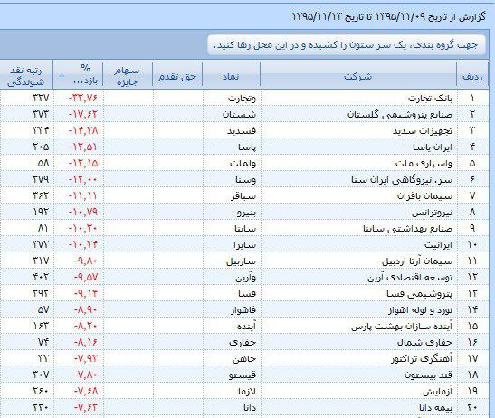This screenshot has height=418, width=495.
Task: Select company صنایع پتروشیمی گلستان
Action: 400,115
